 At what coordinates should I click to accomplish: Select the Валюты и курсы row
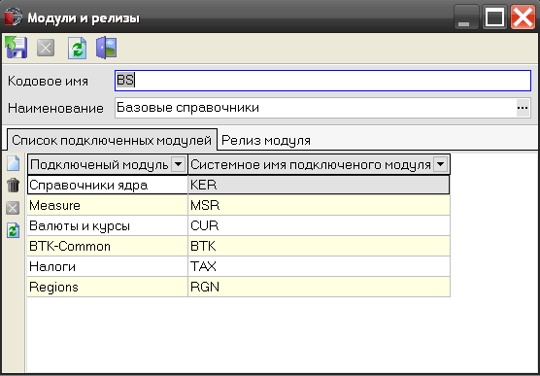coord(238,225)
